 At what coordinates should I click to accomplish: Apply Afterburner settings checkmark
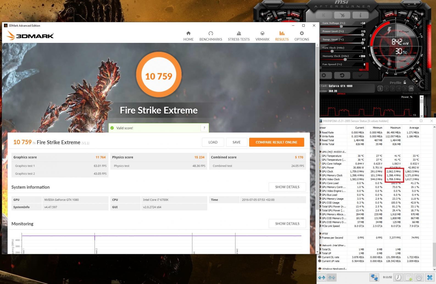[x=360, y=75]
